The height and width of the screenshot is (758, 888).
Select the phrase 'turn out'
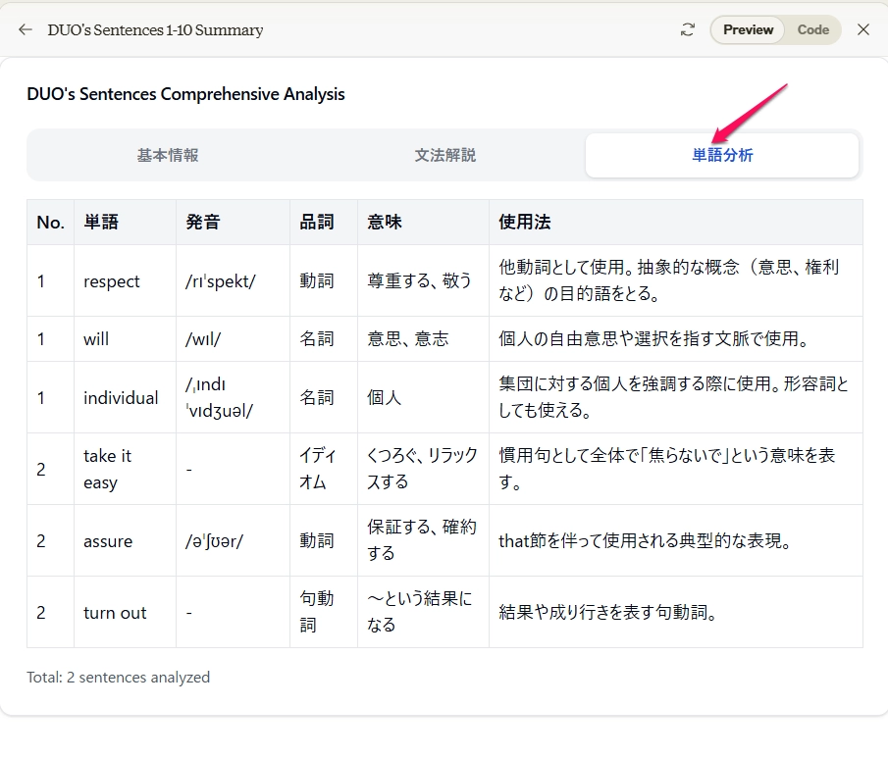(x=115, y=613)
